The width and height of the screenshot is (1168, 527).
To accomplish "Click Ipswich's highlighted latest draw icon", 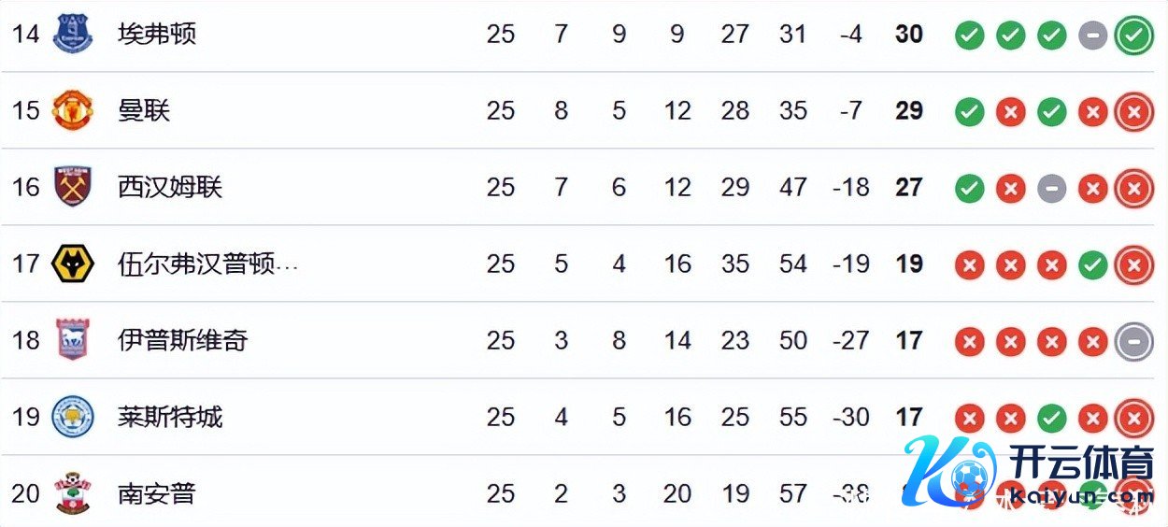I will coord(1133,342).
